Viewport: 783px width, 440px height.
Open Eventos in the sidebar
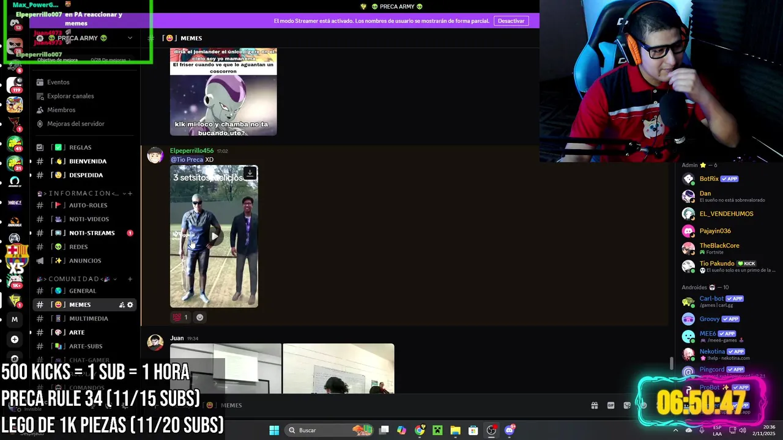(58, 82)
